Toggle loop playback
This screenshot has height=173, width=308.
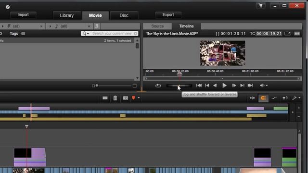[158, 86]
